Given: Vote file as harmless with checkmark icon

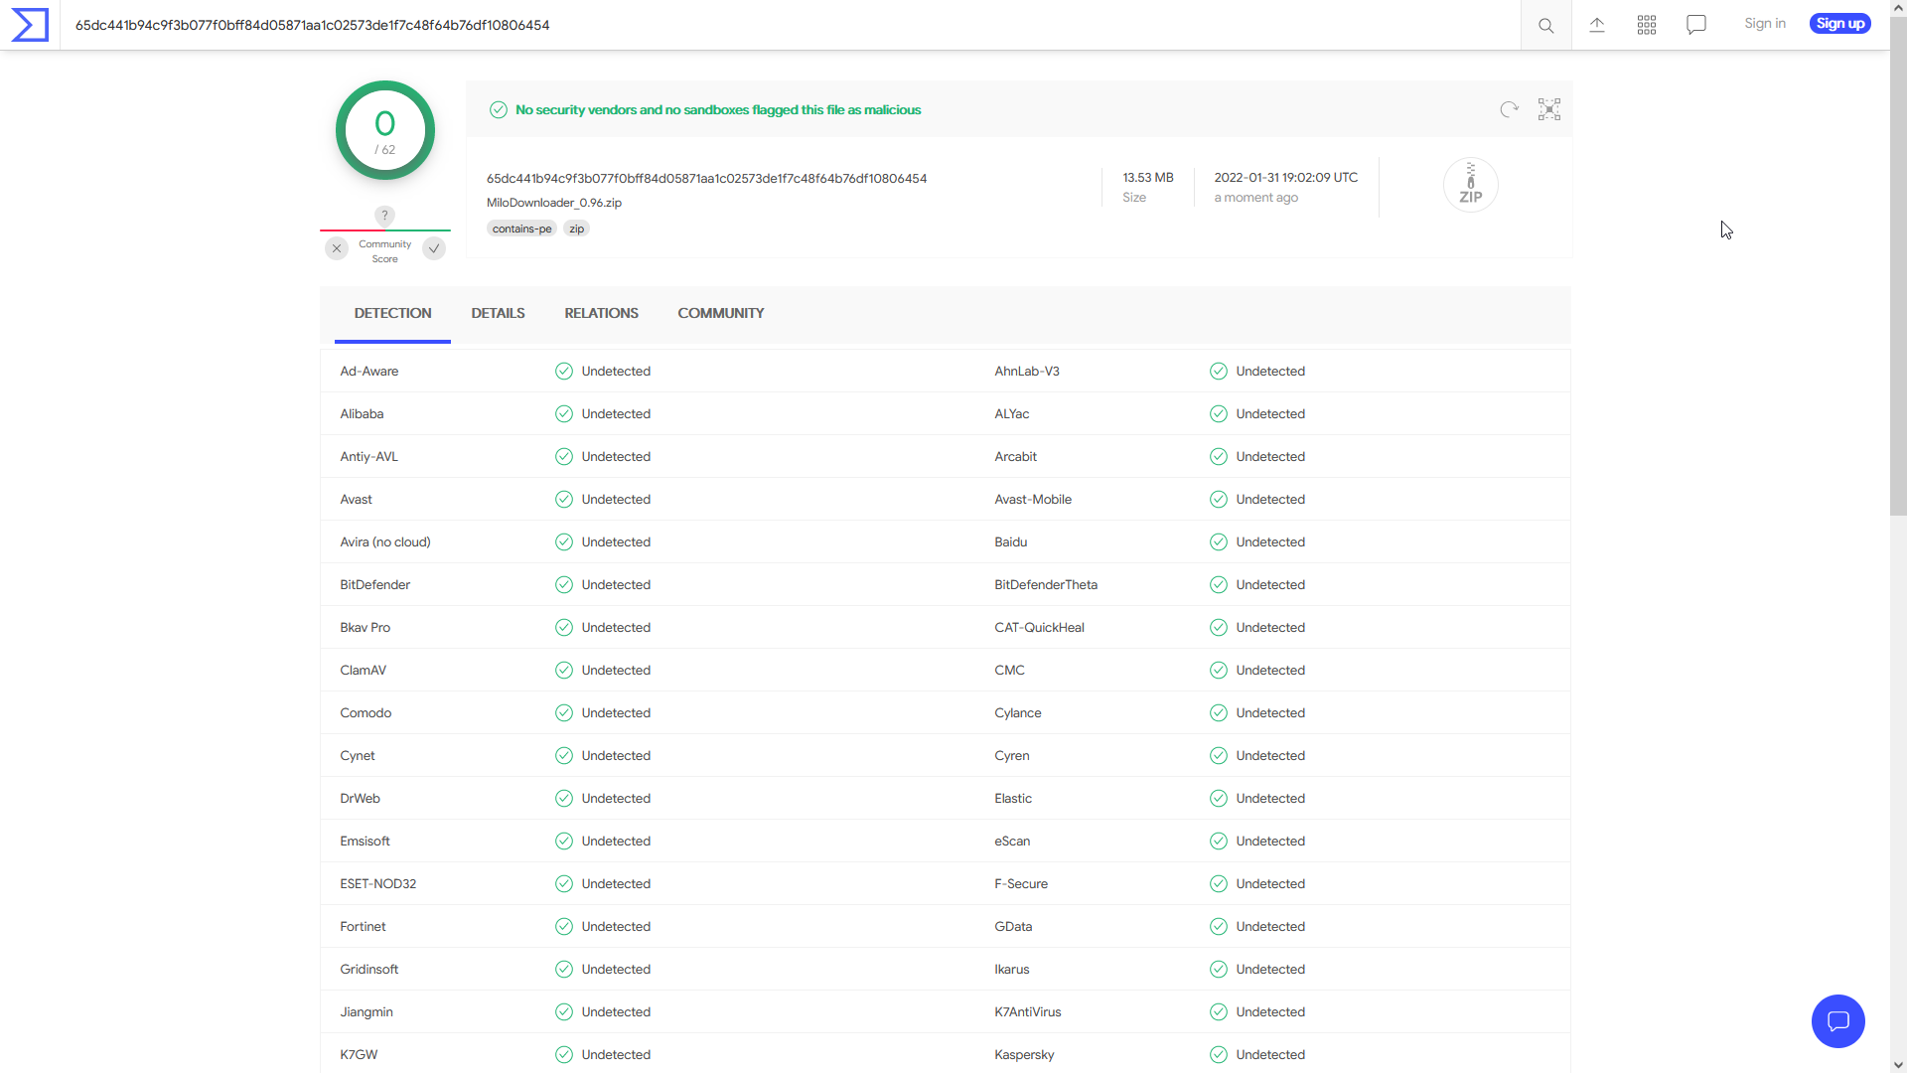Looking at the screenshot, I should pos(434,248).
